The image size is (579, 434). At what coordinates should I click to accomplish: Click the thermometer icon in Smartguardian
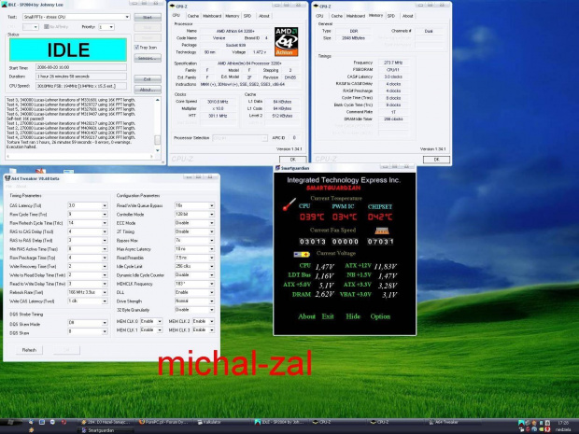pyautogui.click(x=289, y=204)
